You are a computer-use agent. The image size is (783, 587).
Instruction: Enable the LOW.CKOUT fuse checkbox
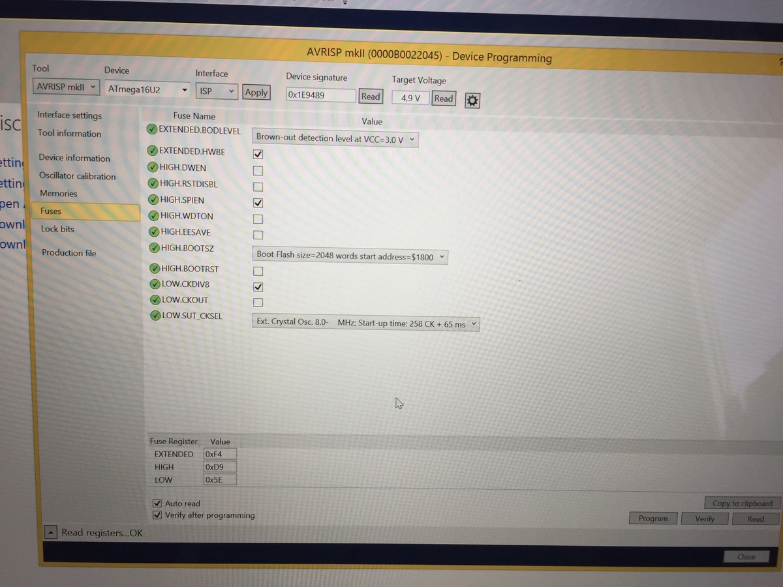[x=258, y=303]
